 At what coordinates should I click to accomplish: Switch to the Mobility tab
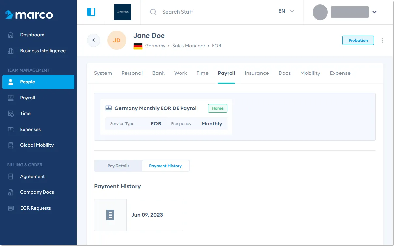(x=310, y=73)
